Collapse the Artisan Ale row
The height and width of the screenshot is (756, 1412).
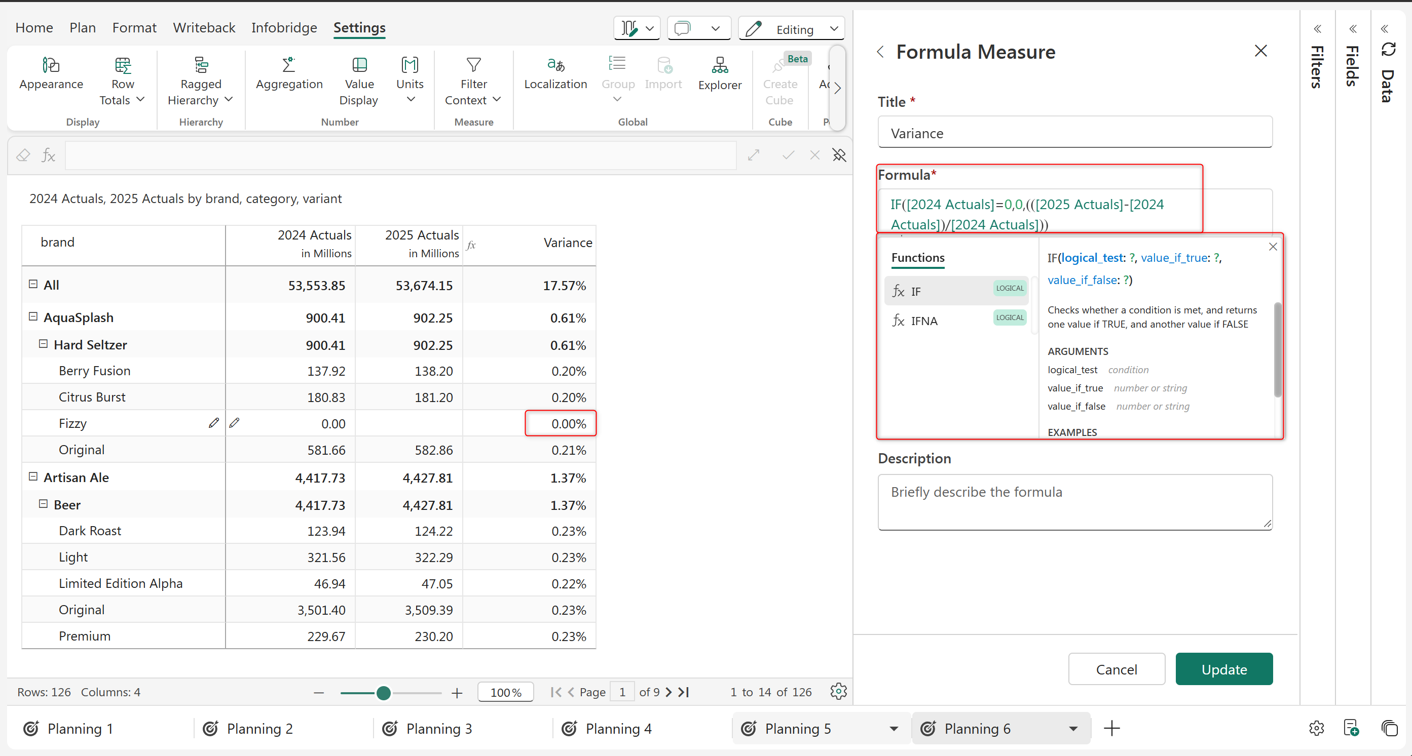click(33, 476)
